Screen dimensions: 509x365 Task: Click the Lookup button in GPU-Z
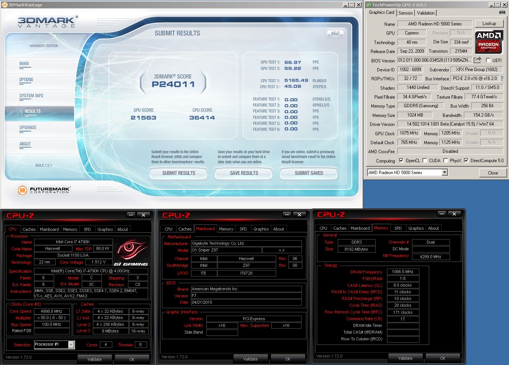click(x=489, y=24)
